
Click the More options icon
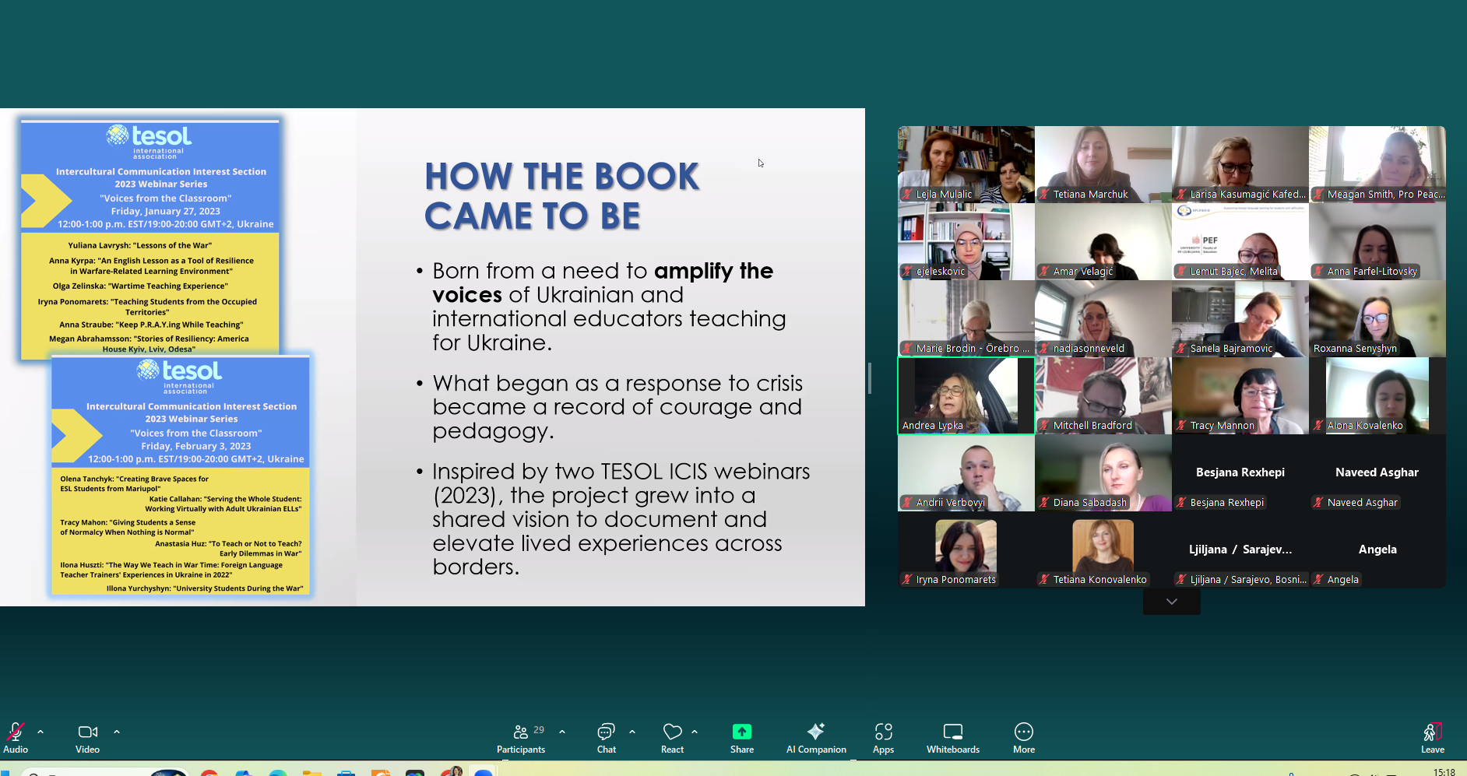pos(1023,737)
